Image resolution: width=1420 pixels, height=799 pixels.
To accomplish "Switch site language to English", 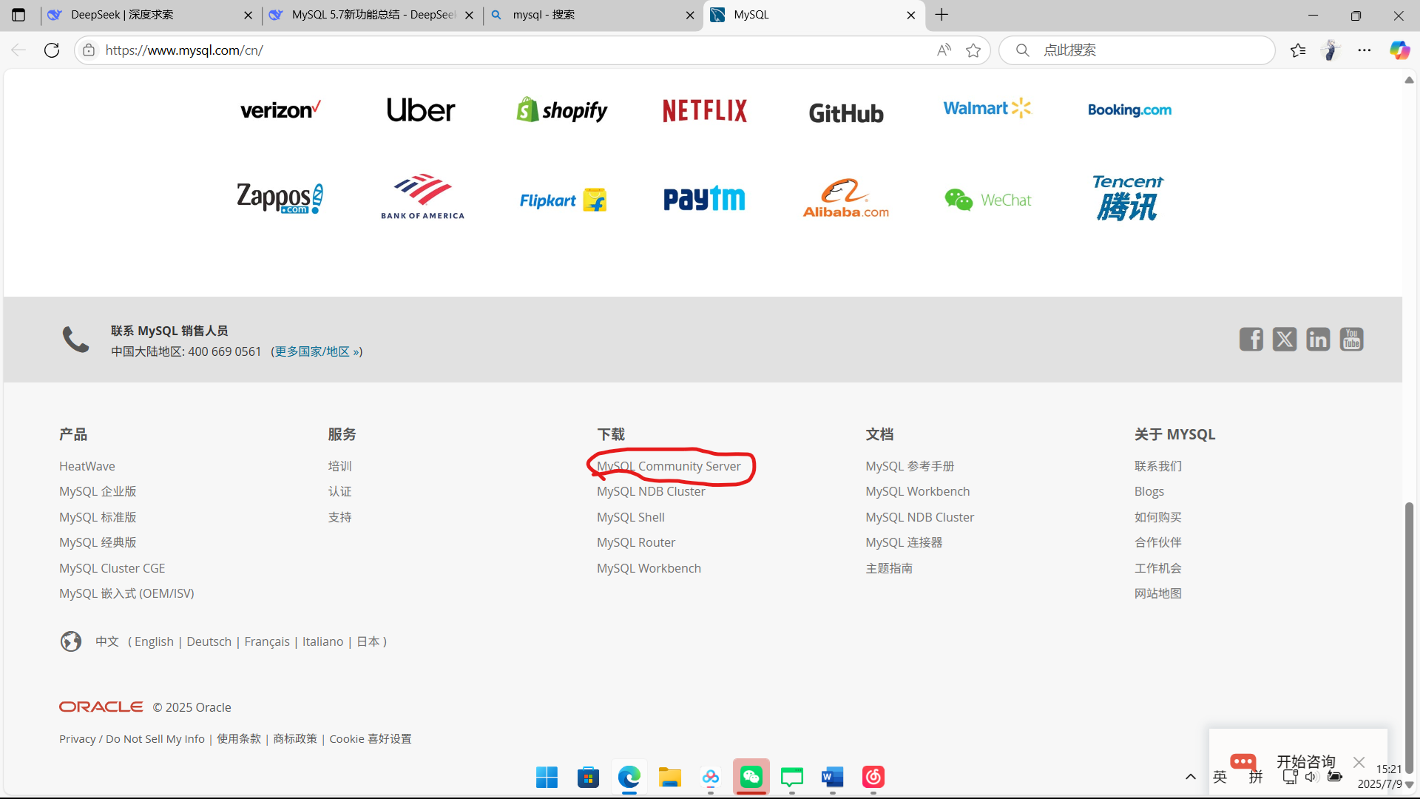I will click(154, 641).
